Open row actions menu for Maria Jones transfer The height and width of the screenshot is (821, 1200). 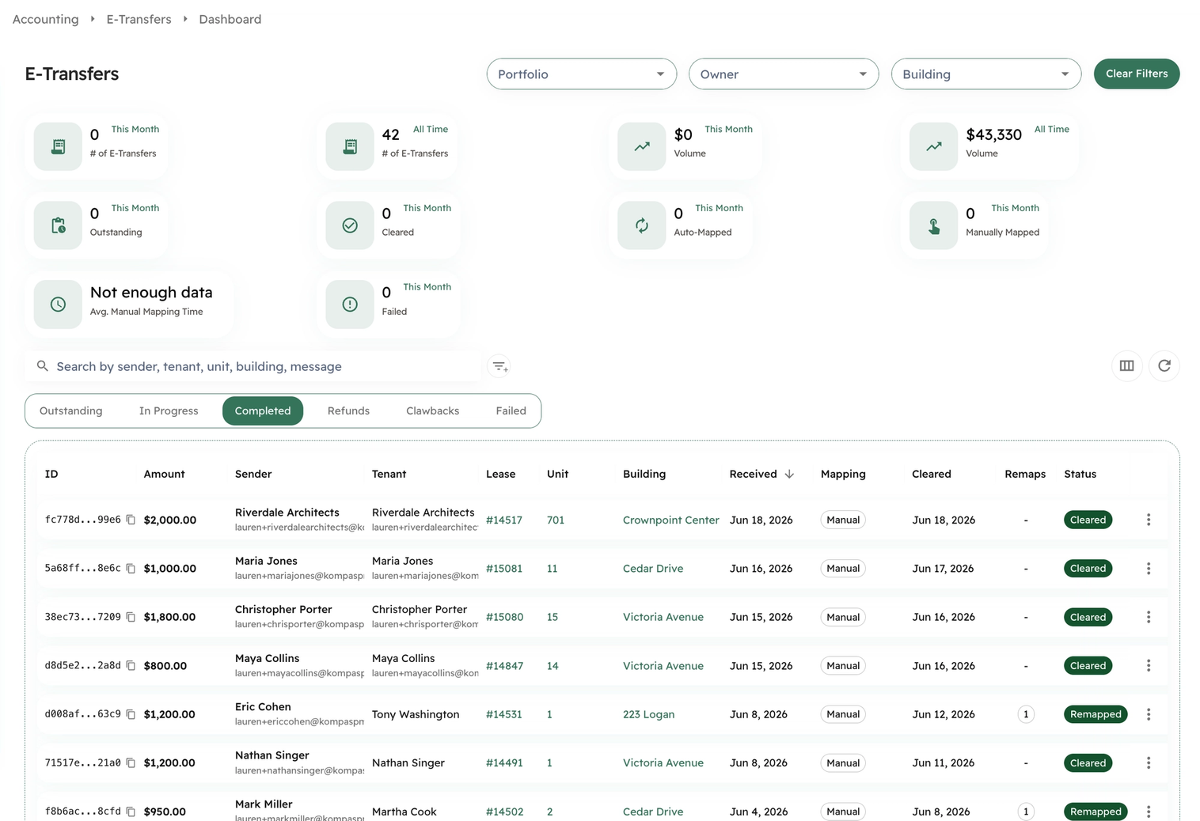(1149, 569)
